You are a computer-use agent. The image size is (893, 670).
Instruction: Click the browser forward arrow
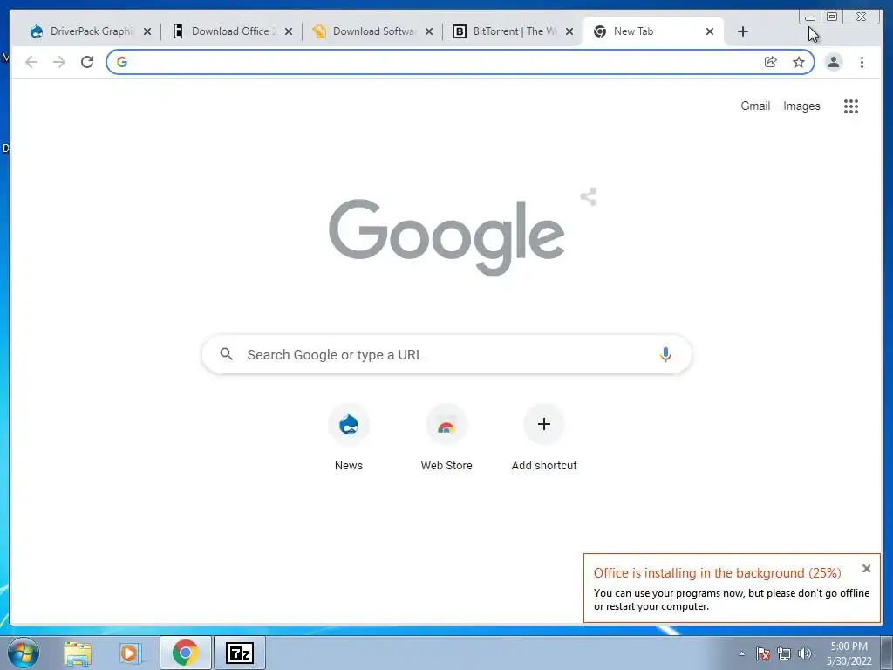tap(59, 62)
